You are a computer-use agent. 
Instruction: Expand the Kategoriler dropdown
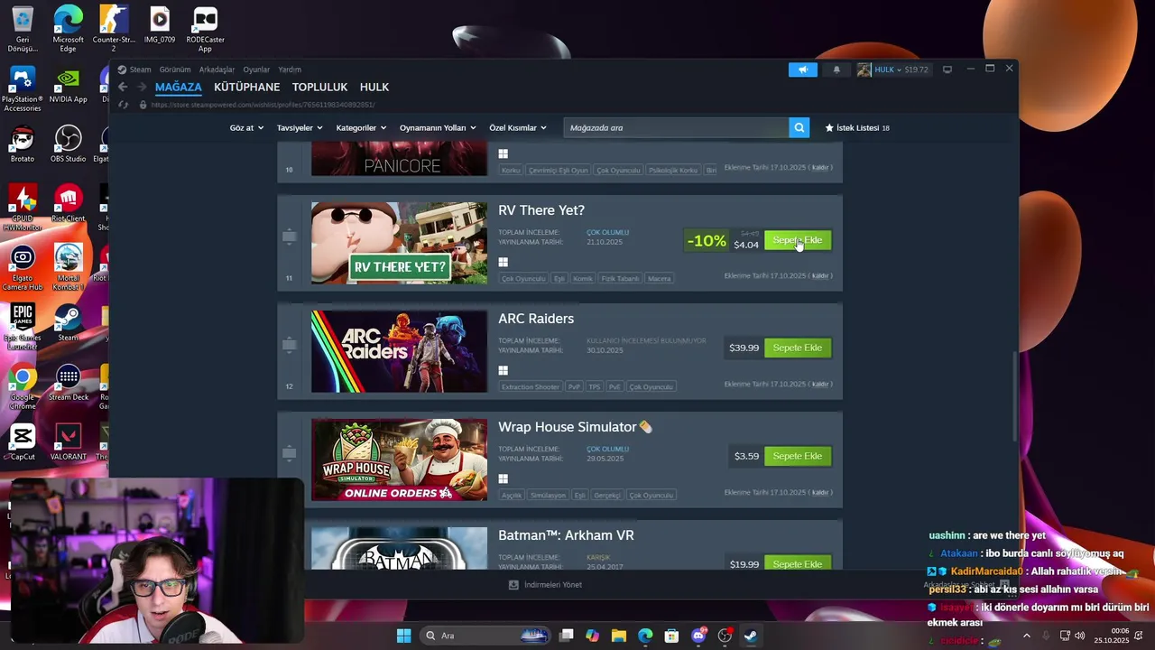tap(361, 128)
